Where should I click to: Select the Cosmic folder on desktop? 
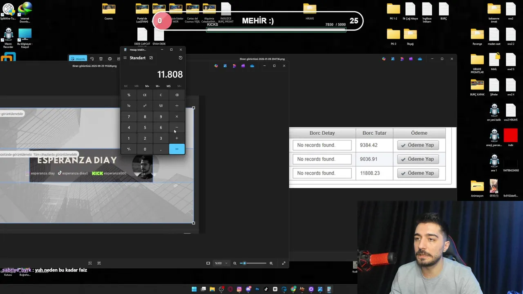pos(109,11)
